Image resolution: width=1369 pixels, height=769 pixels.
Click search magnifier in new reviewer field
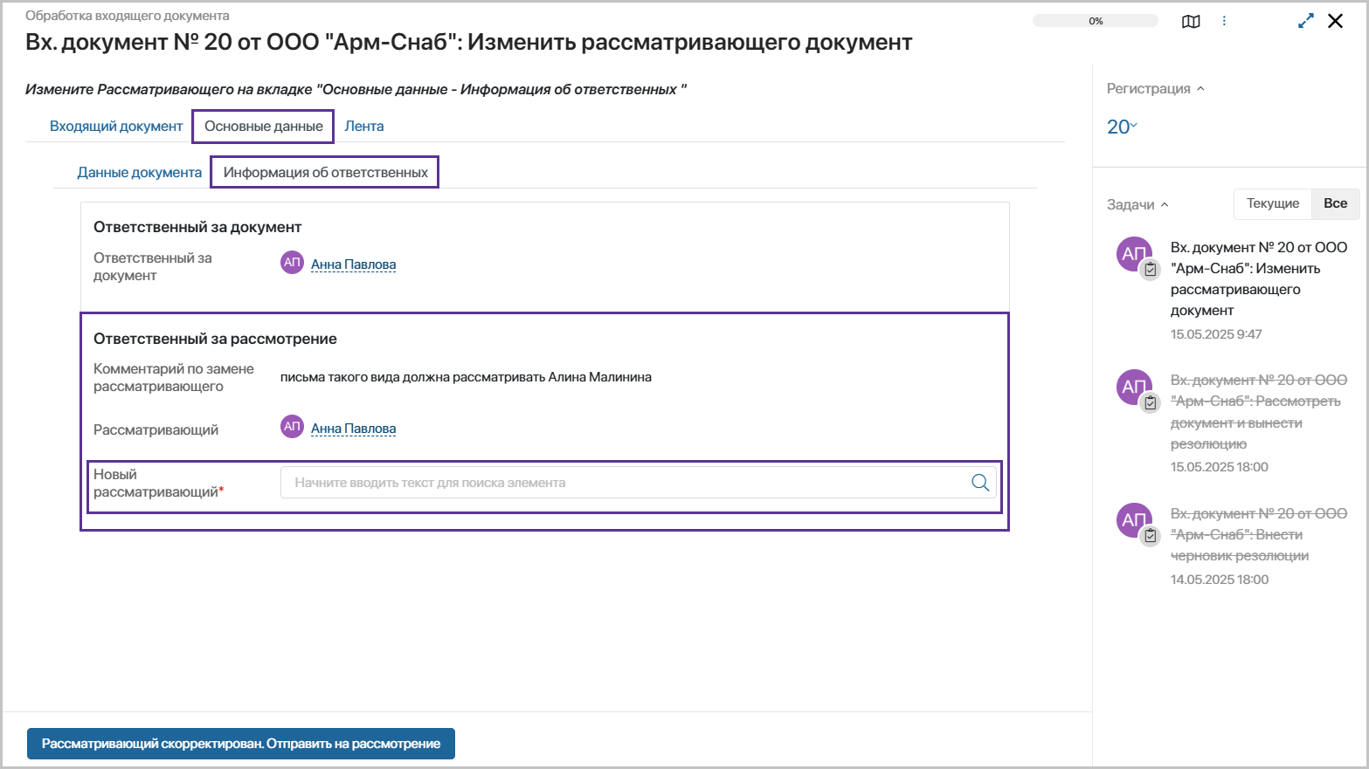[x=980, y=483]
